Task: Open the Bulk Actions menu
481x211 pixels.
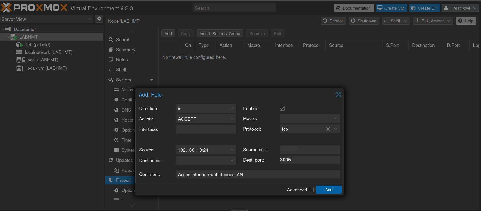Action: [x=433, y=21]
